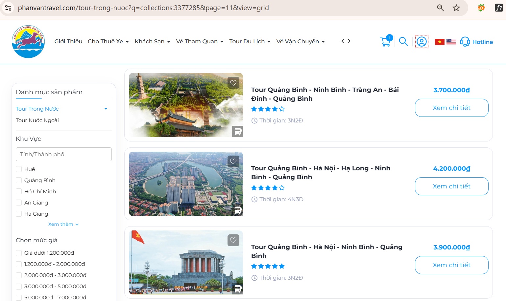Collapse the Tour Trong Nước category arrow
The image size is (506, 301).
pyautogui.click(x=106, y=109)
